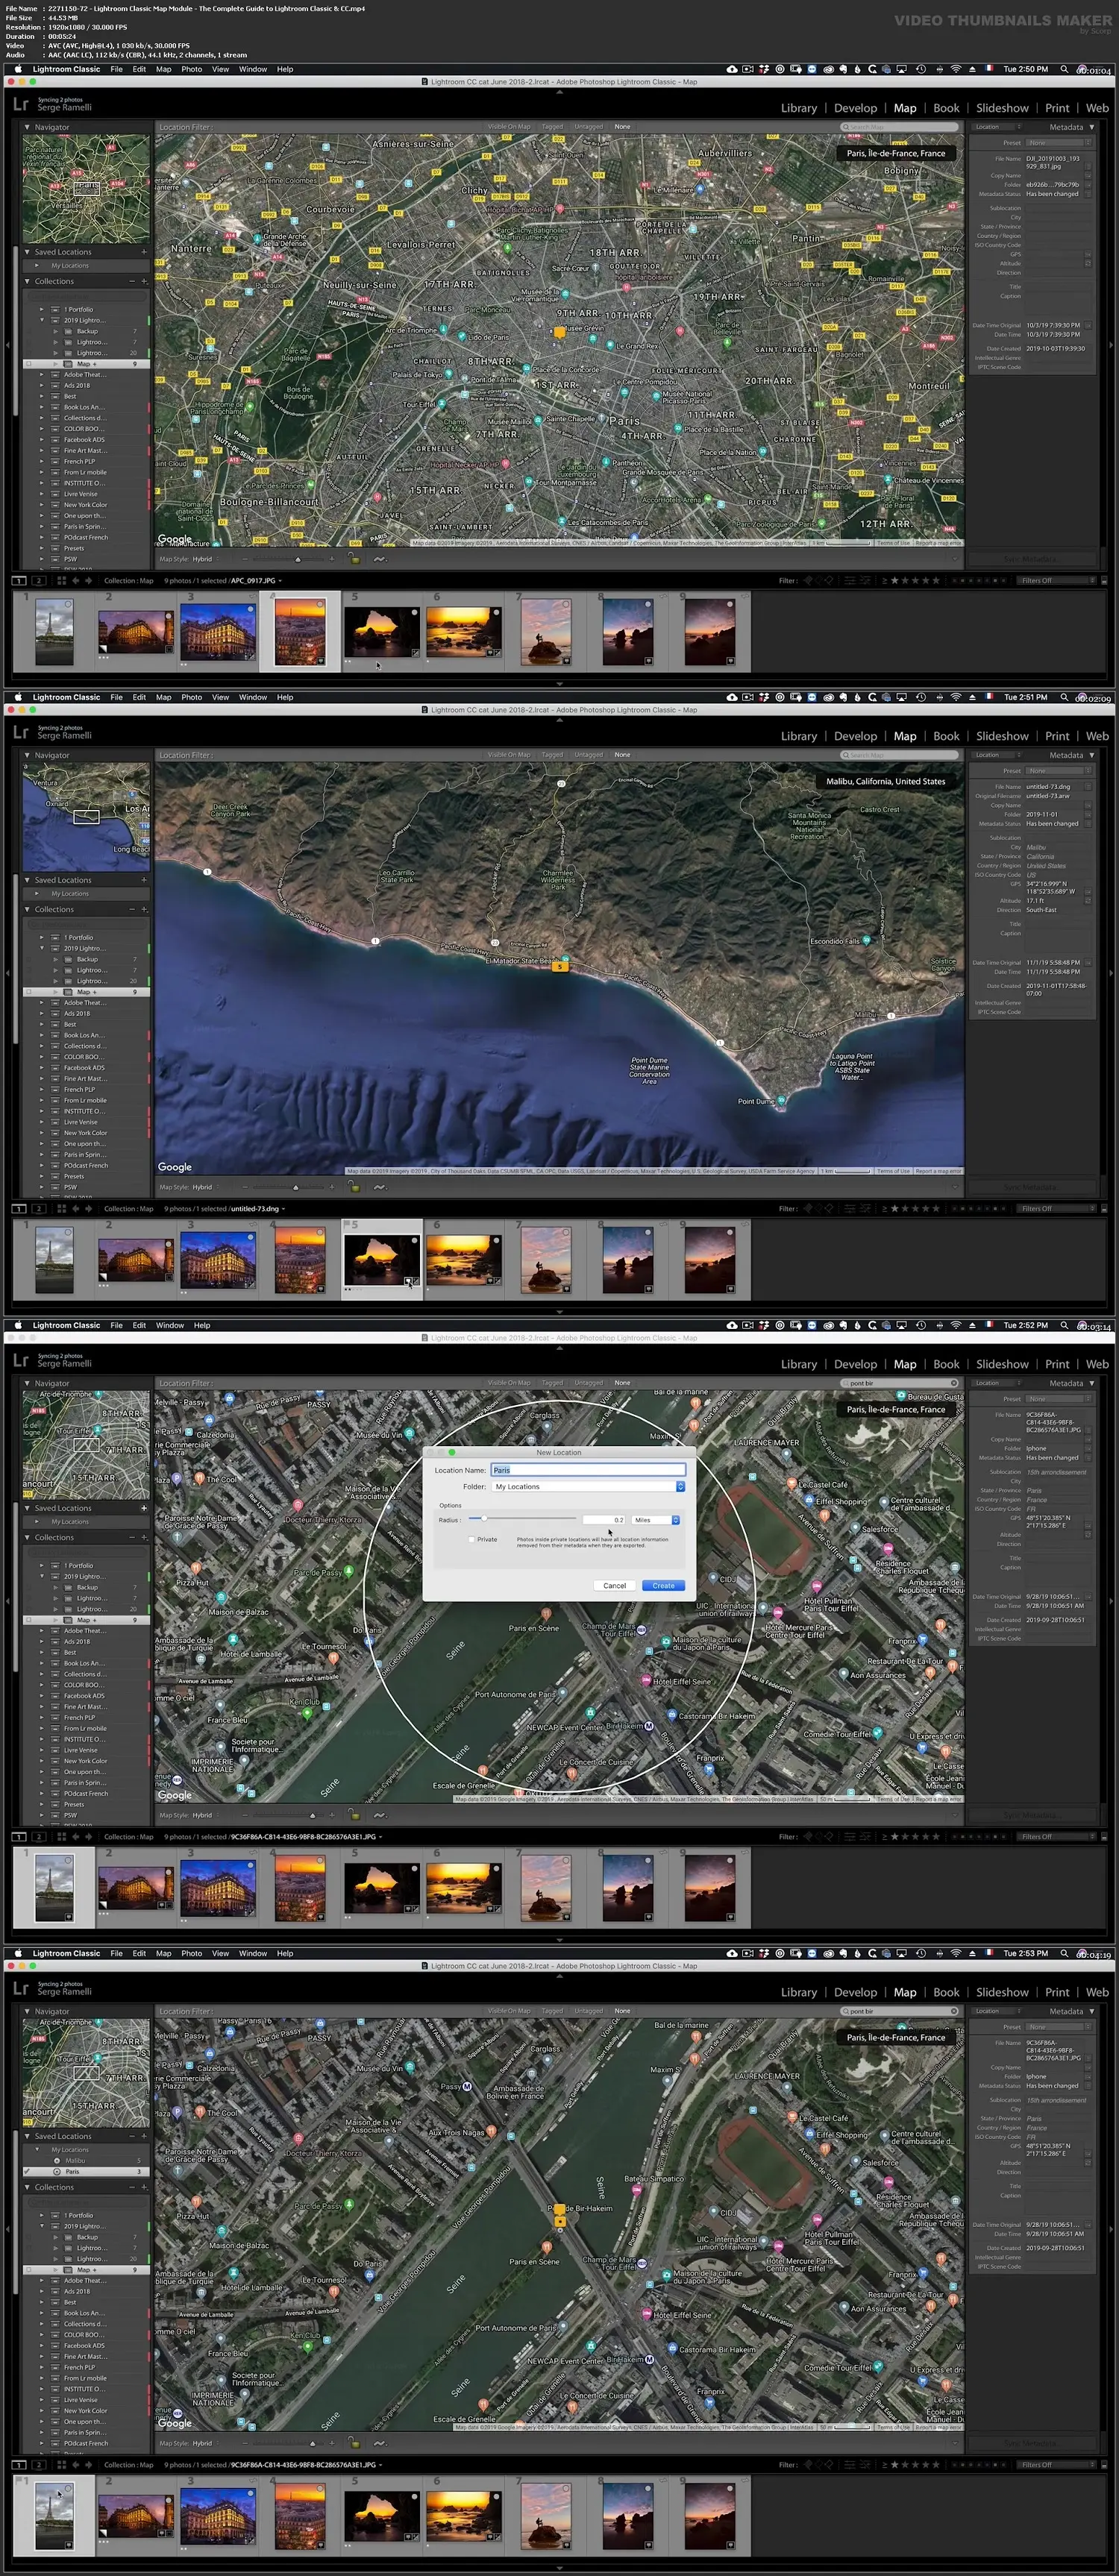This screenshot has width=1119, height=2576.
Task: Toggle Tagged location filter in 2:50 PM frame
Action: [x=552, y=127]
